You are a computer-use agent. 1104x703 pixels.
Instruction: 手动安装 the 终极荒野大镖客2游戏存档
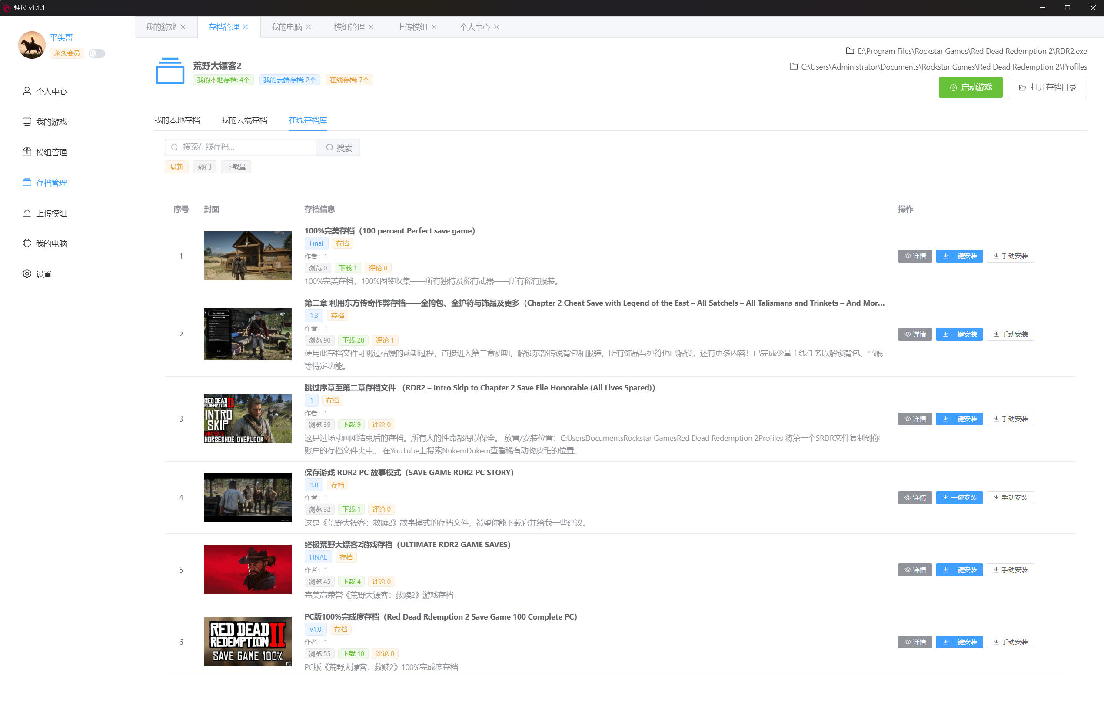coord(1011,570)
